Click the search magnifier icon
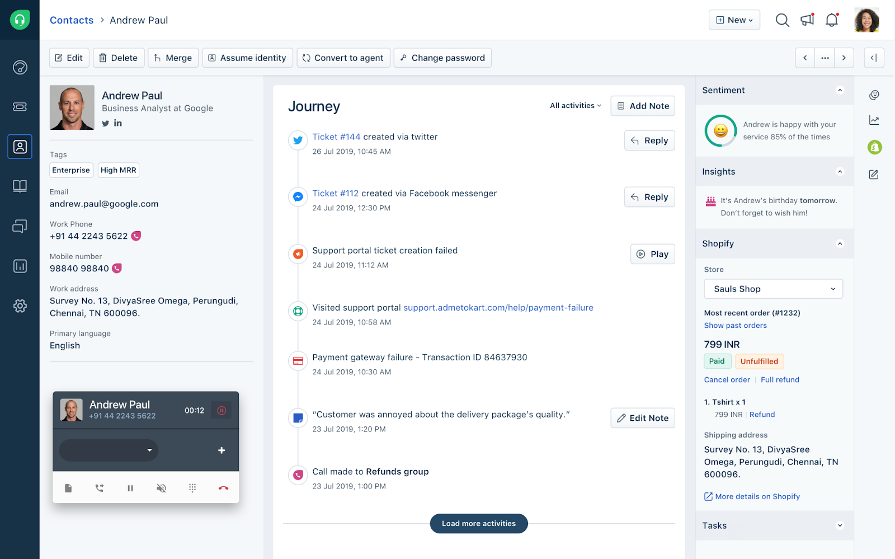The image size is (895, 559). (x=782, y=20)
